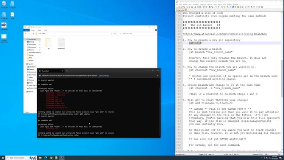Click the taskbar search box
This screenshot has height=160, width=284.
point(21,158)
